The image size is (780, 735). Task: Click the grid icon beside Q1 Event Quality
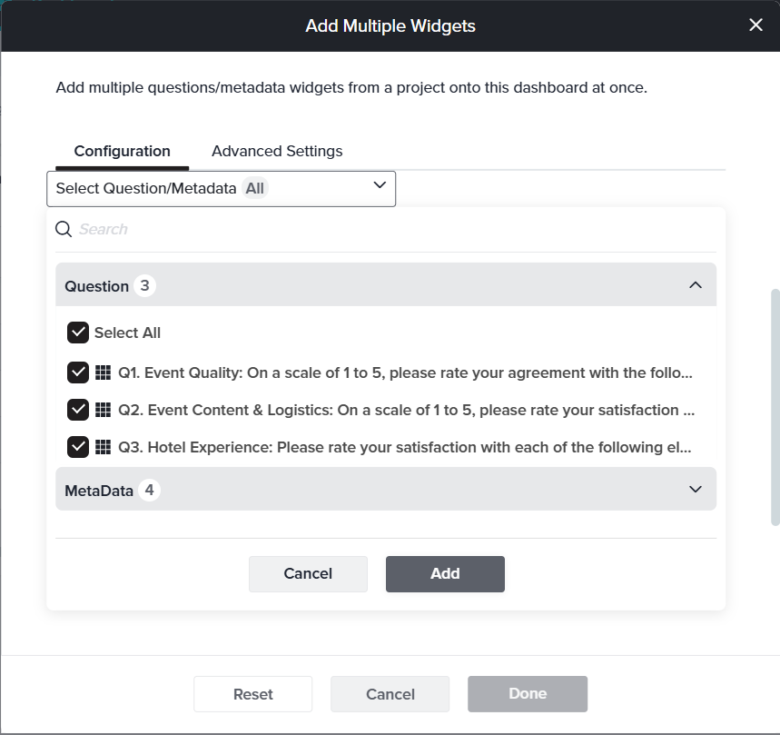(103, 372)
